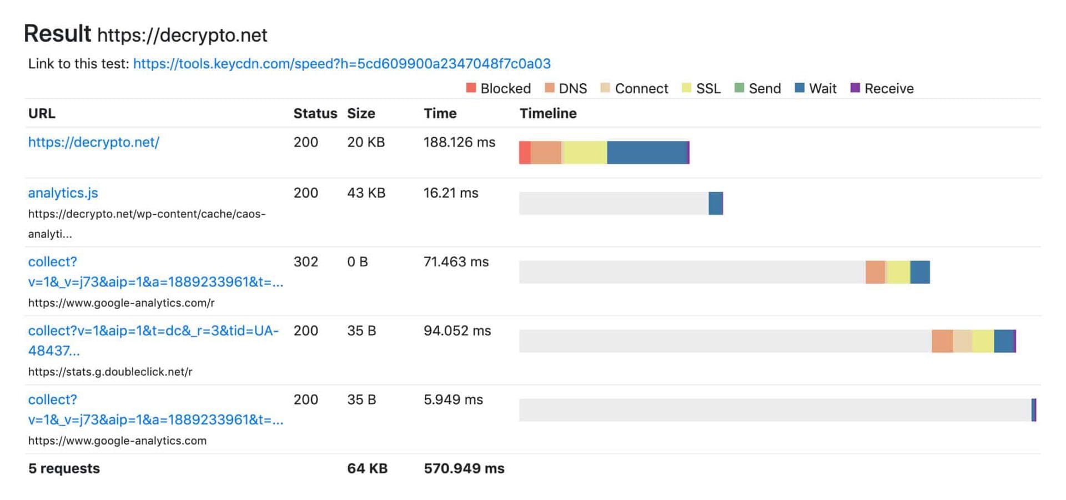Viewport: 1066px width, 500px height.
Task: Click the 20 KB size value
Action: 366,142
